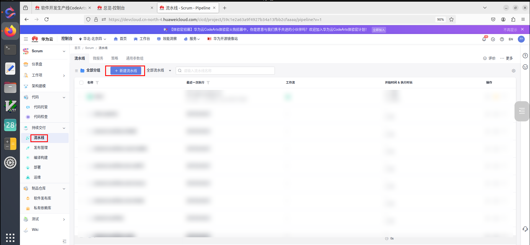Open the help question mark in header

502,39
